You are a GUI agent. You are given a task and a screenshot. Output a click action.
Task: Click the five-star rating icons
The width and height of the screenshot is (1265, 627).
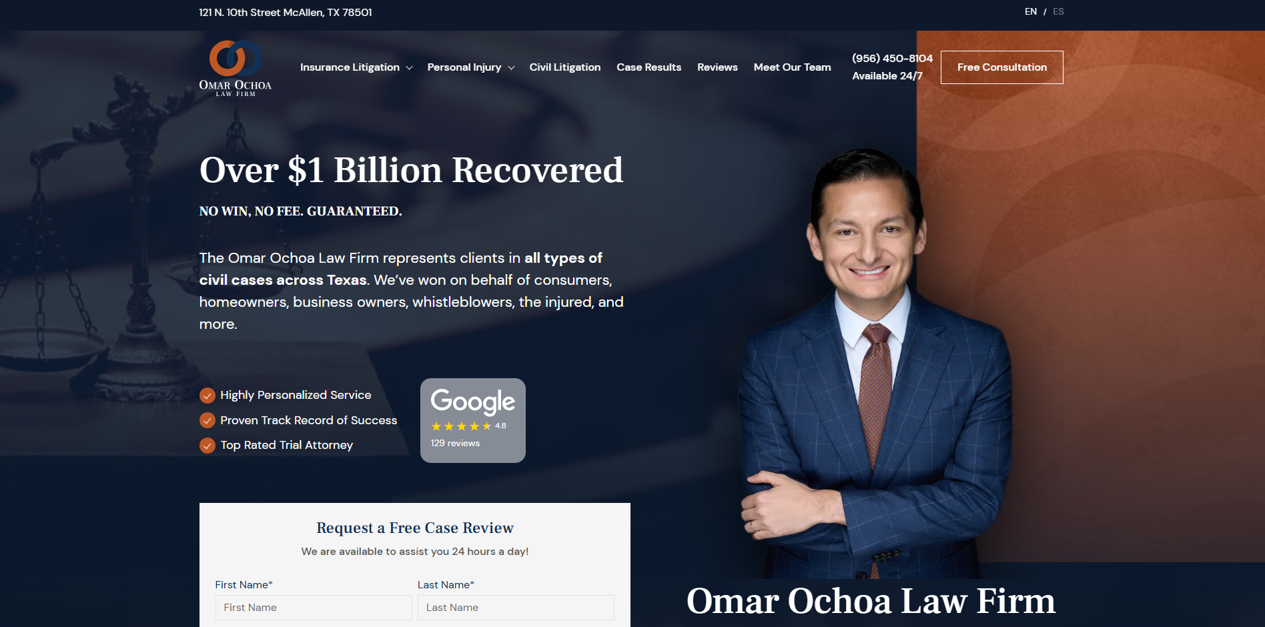point(461,426)
